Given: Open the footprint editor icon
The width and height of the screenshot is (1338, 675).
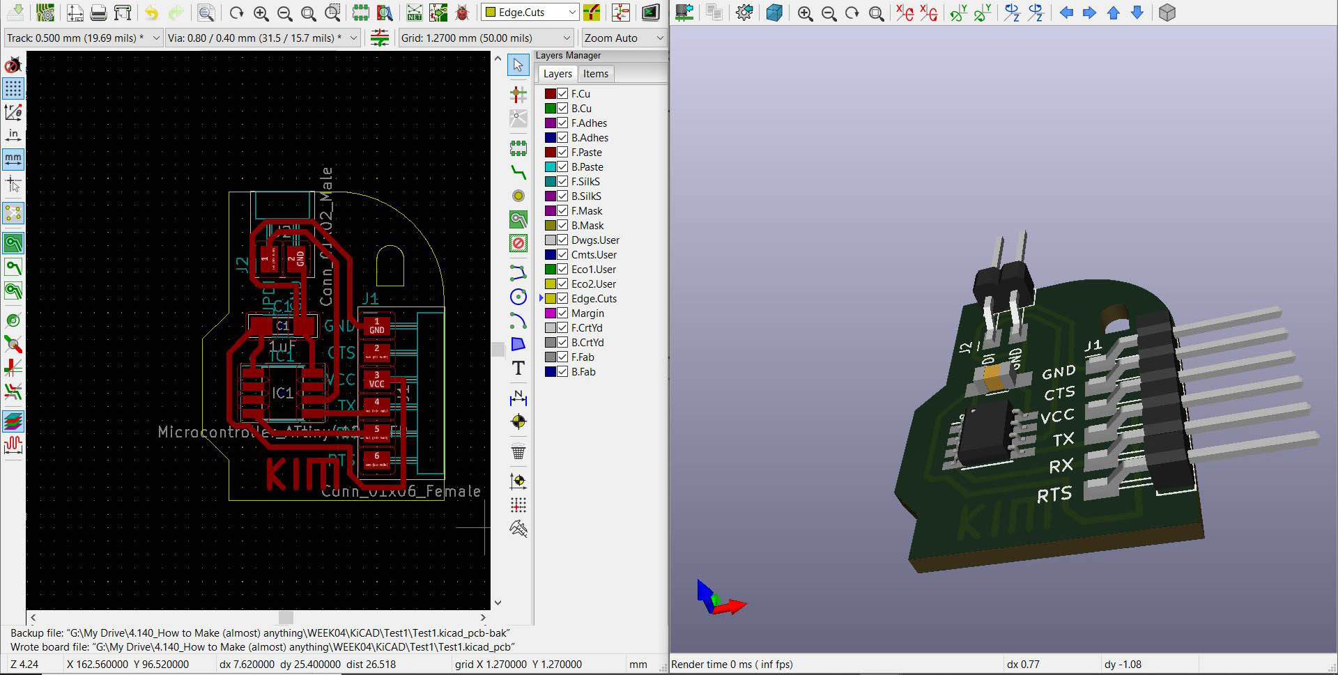Looking at the screenshot, I should coord(360,13).
